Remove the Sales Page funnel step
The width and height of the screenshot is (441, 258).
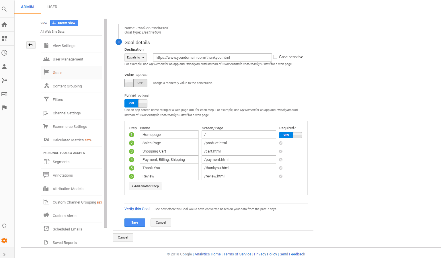[281, 143]
